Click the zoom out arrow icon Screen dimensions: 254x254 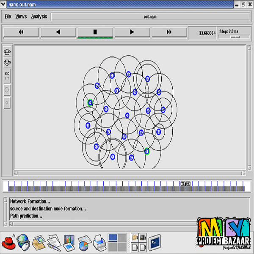pos(7,63)
